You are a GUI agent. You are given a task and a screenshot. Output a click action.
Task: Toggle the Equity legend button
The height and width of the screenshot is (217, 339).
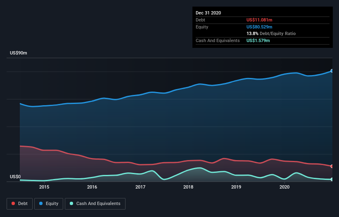click(x=49, y=204)
